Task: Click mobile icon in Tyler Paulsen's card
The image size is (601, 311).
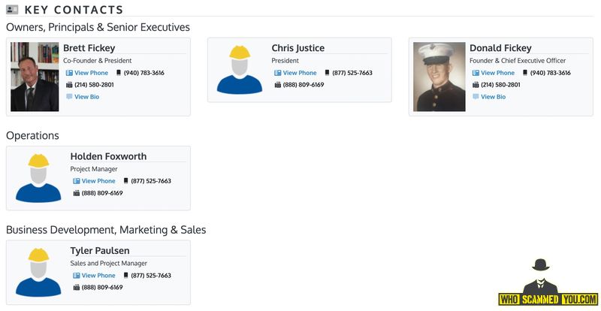Action: [126, 276]
